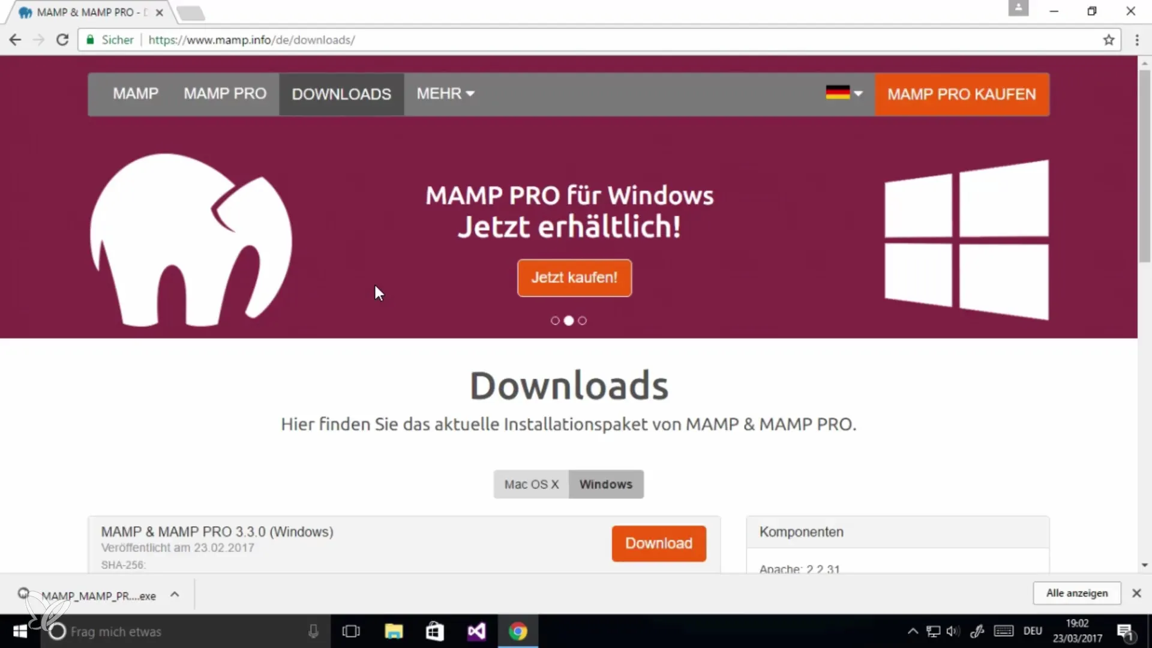Viewport: 1152px width, 648px height.
Task: Click the MAMP PRO KAUFEN button
Action: pos(962,94)
